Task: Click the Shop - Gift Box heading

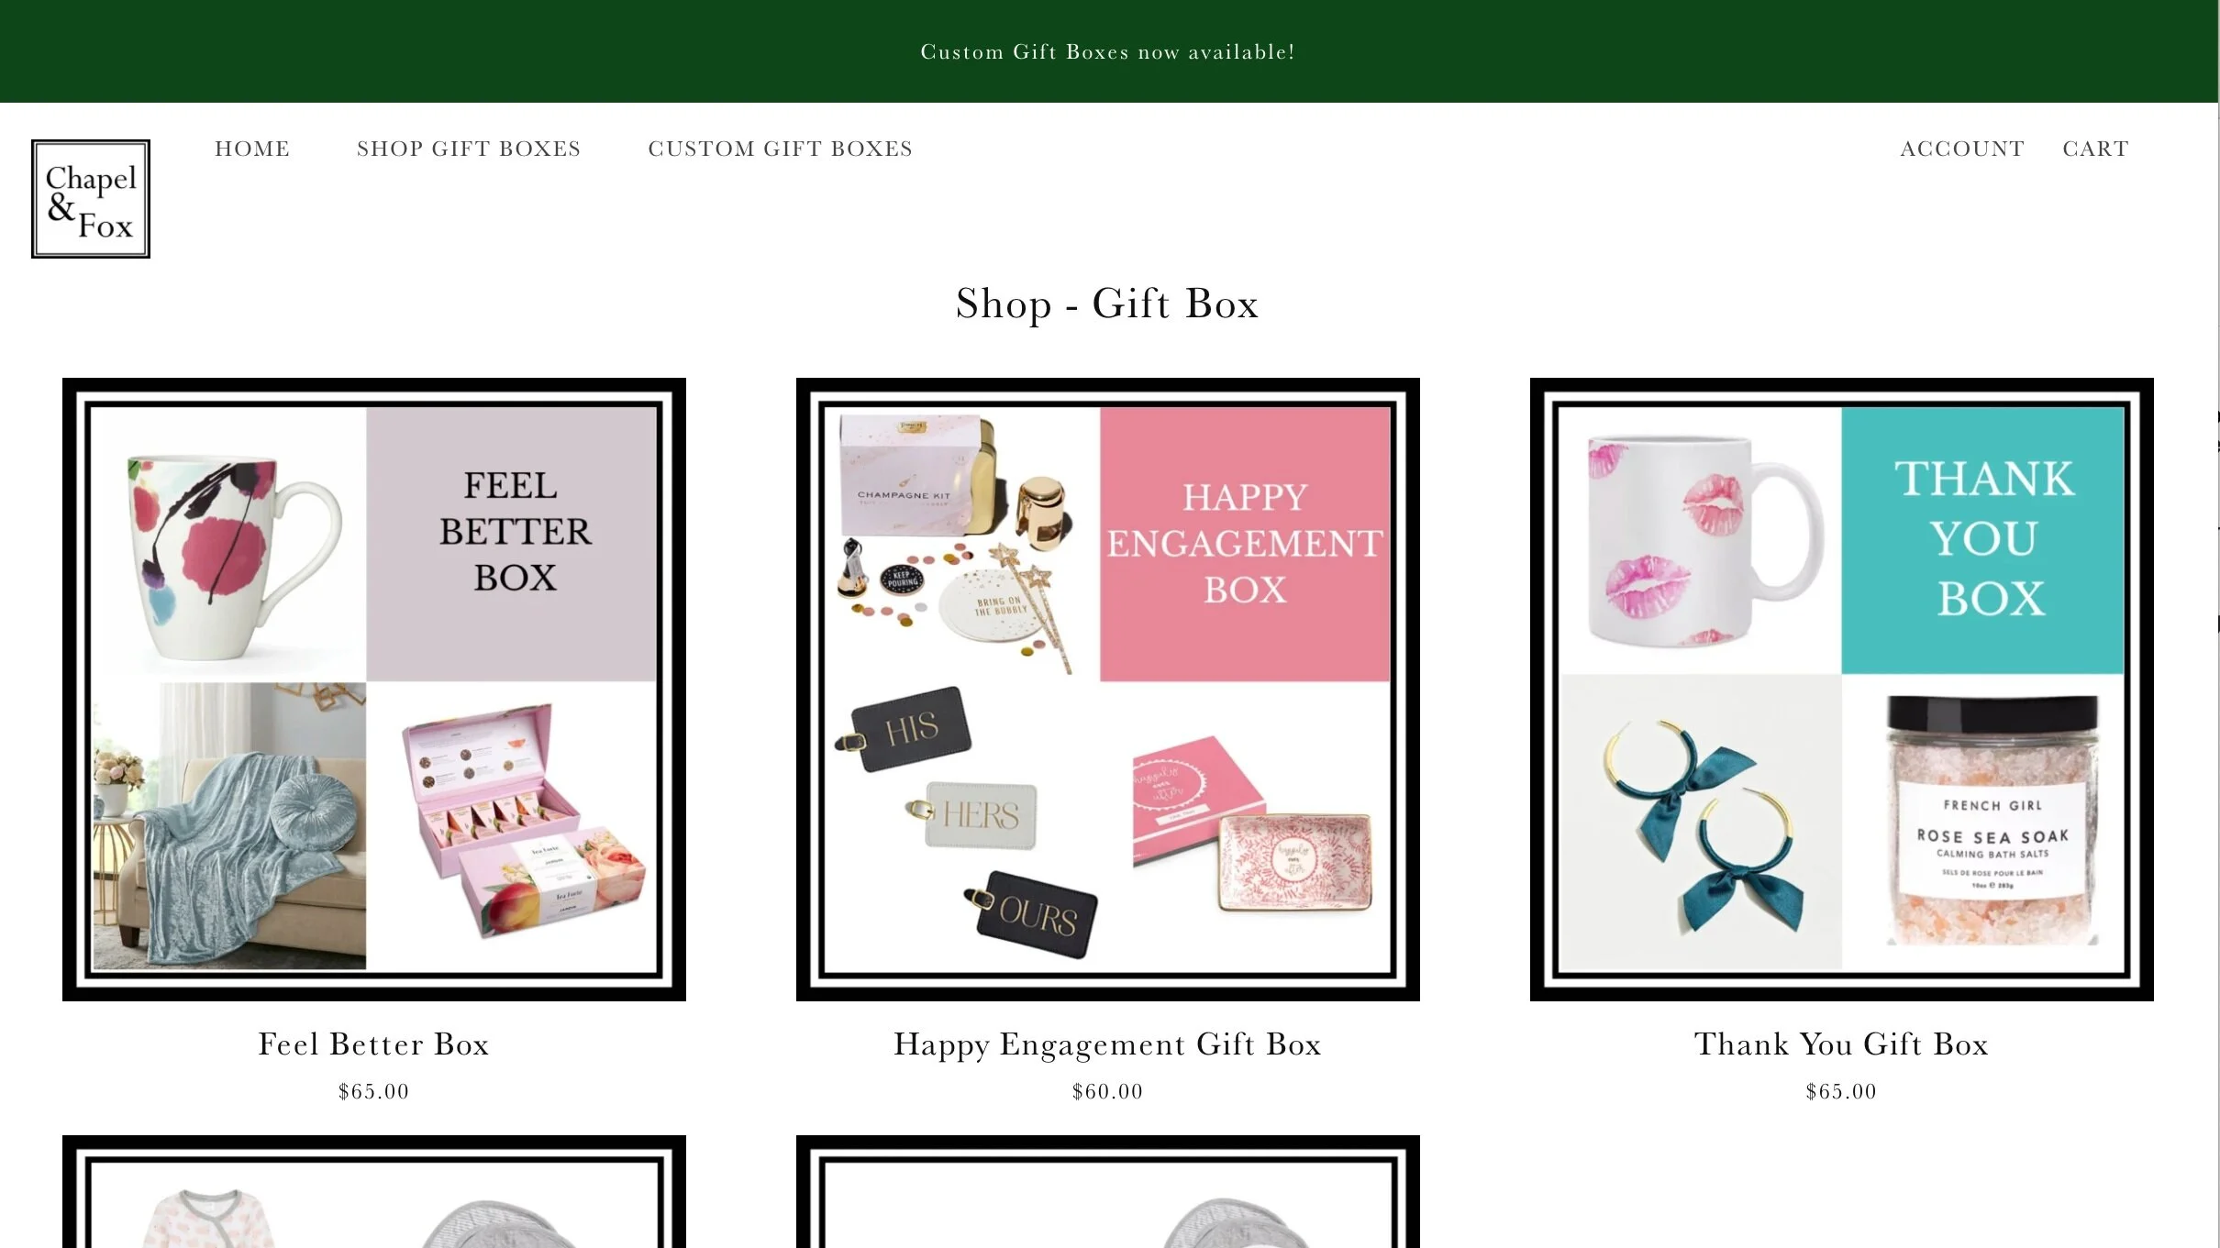Action: (1107, 304)
